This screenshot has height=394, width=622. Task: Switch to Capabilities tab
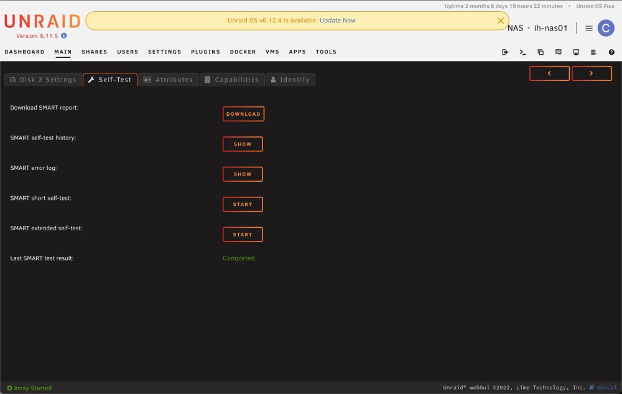pos(232,80)
